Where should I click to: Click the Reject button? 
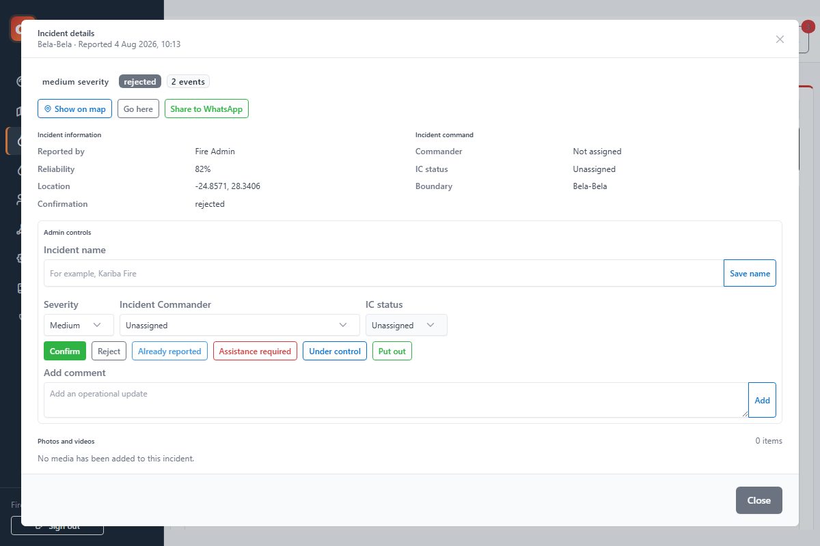109,351
